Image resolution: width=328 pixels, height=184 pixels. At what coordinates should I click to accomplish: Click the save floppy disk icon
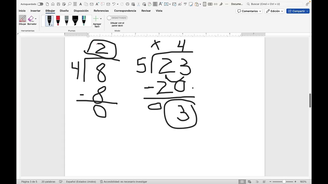58,4
